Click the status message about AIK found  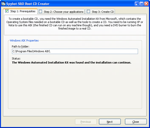tap(71, 62)
